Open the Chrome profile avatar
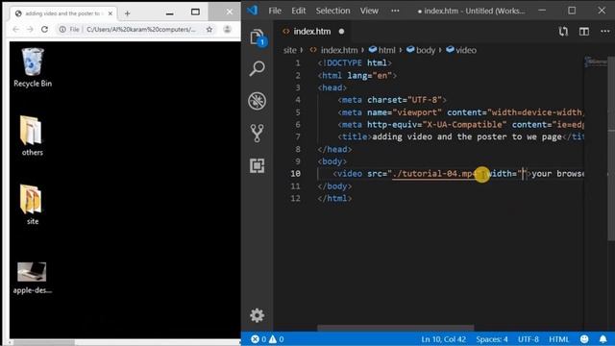 pyautogui.click(x=227, y=30)
